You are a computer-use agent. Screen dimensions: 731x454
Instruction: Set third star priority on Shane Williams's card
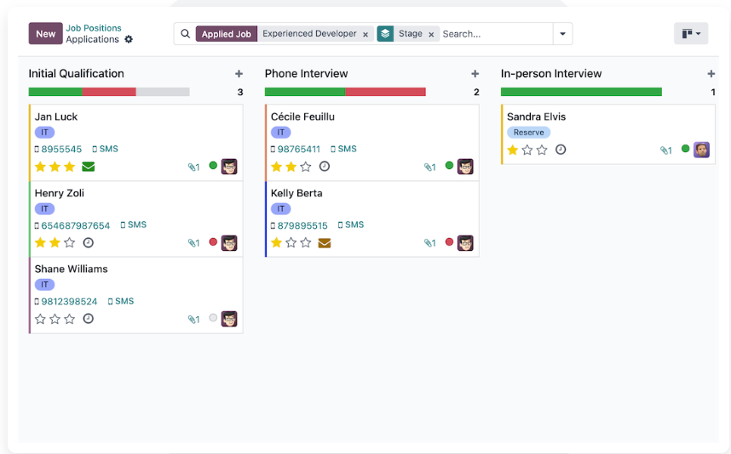70,320
